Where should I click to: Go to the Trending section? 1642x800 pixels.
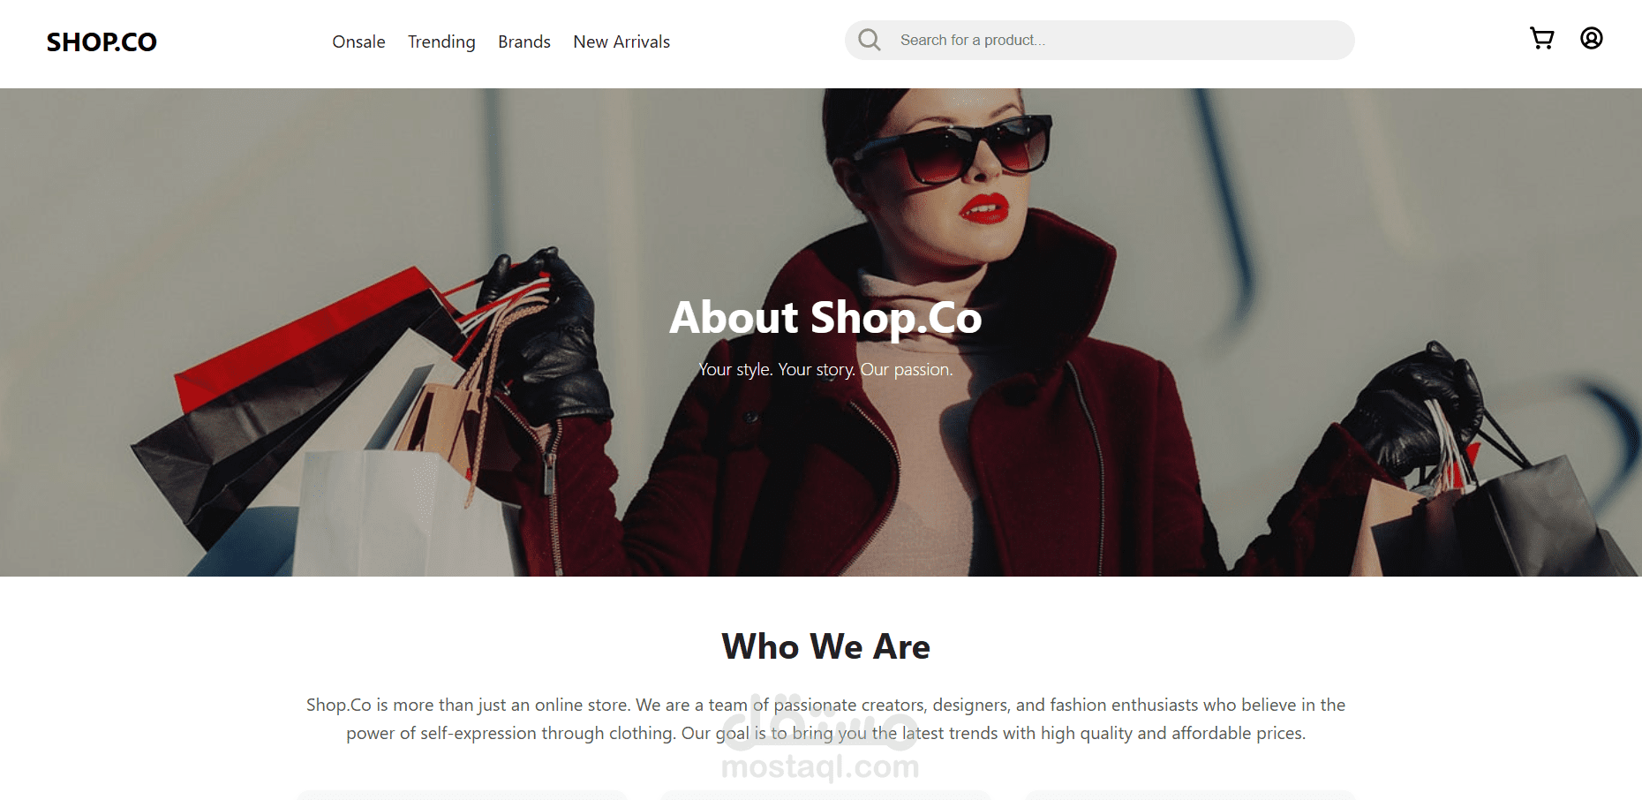(x=441, y=42)
